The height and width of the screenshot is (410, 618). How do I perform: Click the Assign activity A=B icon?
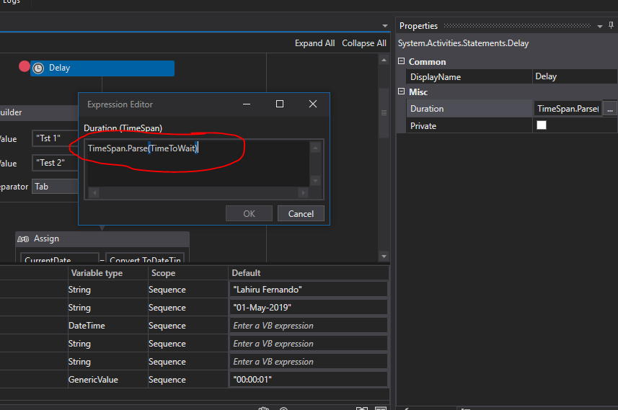(x=23, y=239)
